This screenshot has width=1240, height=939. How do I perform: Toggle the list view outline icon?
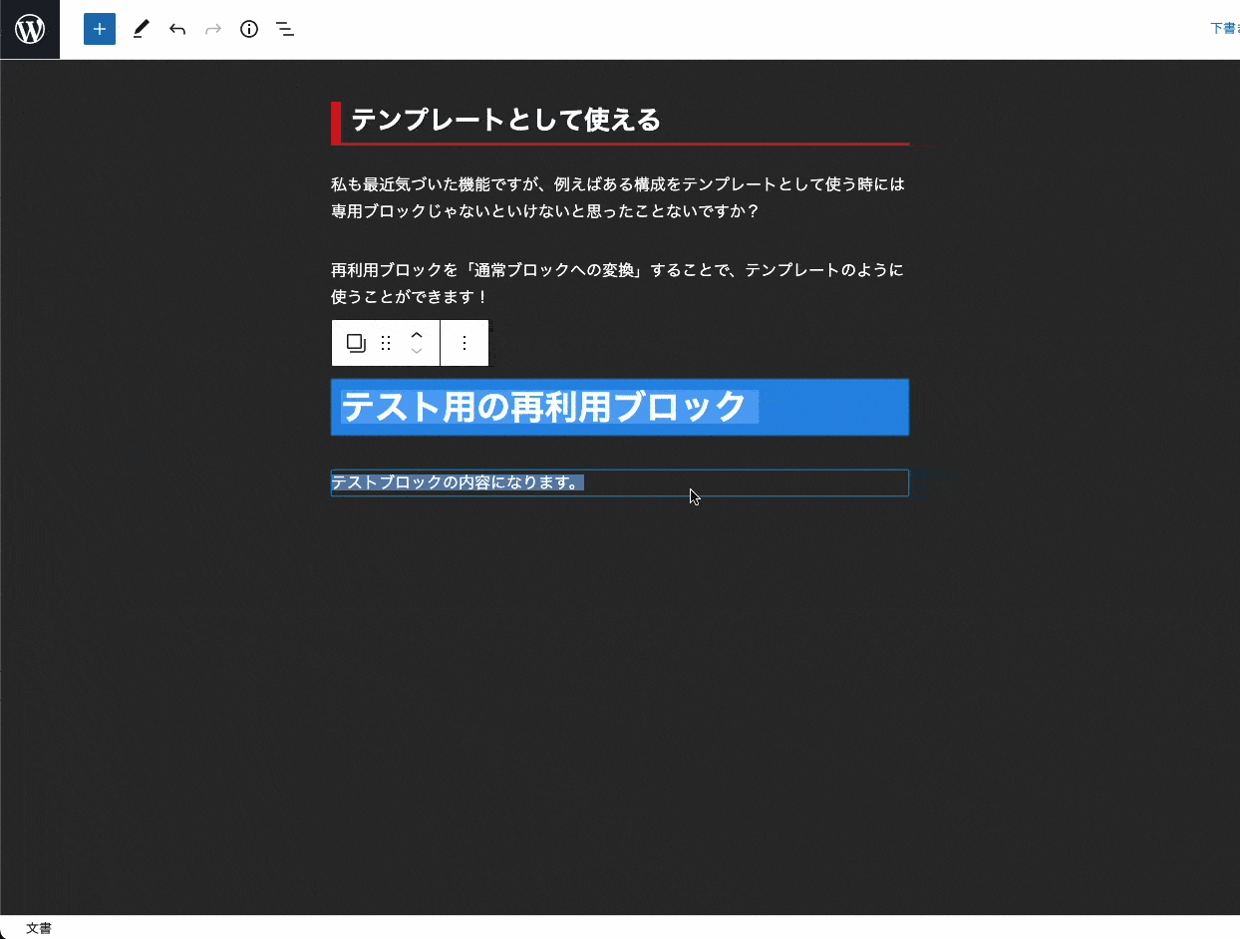[285, 29]
